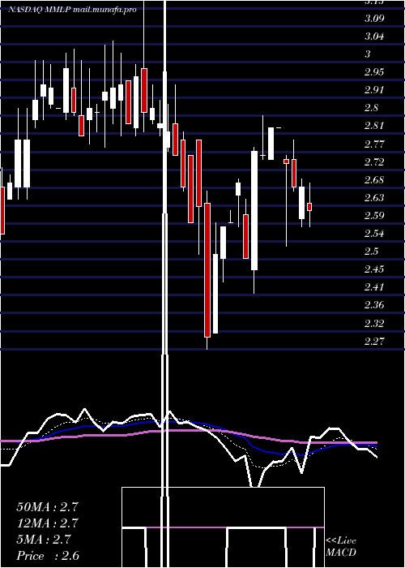Click the 2.54 price axis label
Viewport: 405px width, 568px height.
coord(374,234)
